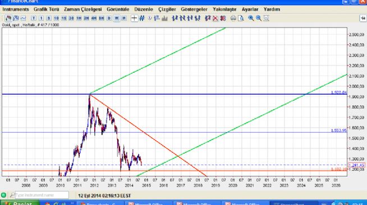
Task: Click the Windows Start button
Action: 20,203
